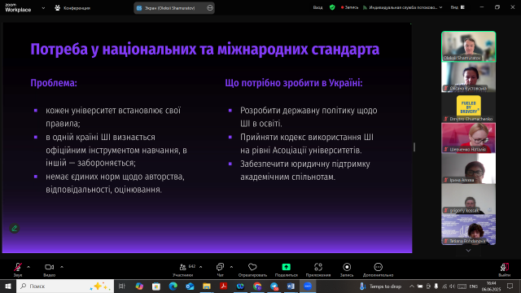521x293 pixels.
Task: Open Индивидуальная служба потоково streaming dropdown
Action: (402, 7)
